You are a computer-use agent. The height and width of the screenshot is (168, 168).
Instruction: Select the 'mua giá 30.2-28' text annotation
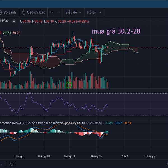[116, 31]
